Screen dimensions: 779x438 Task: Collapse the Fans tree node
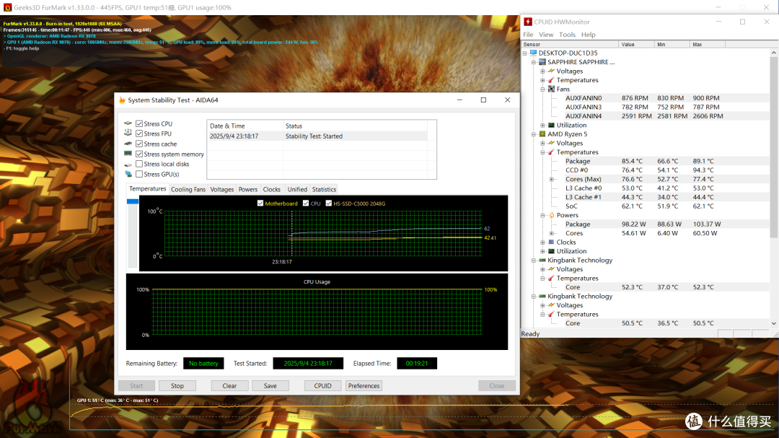(542, 89)
